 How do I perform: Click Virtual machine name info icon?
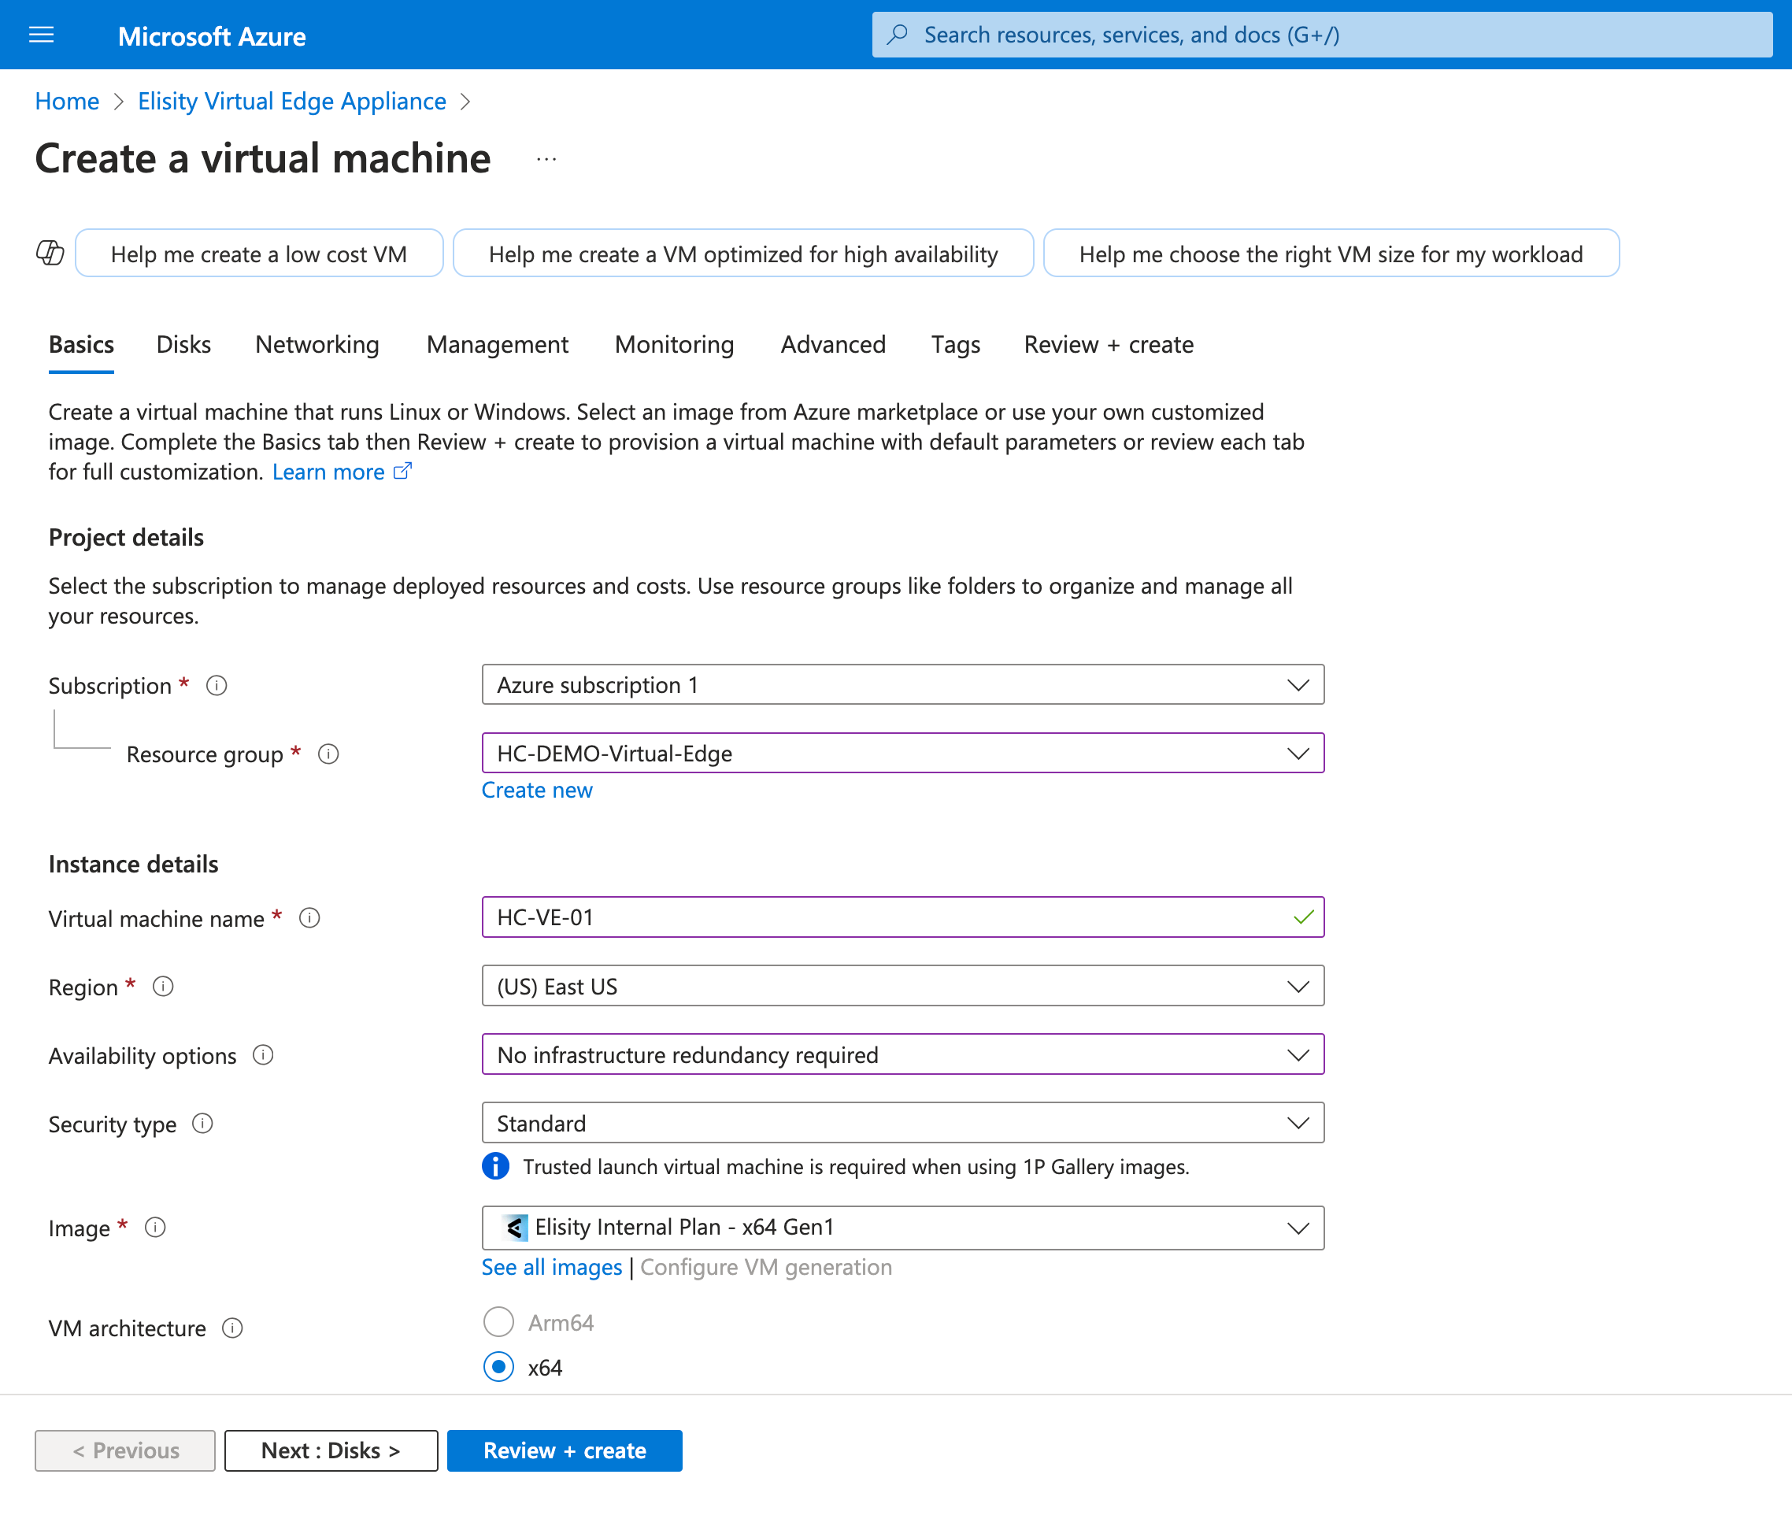click(309, 918)
